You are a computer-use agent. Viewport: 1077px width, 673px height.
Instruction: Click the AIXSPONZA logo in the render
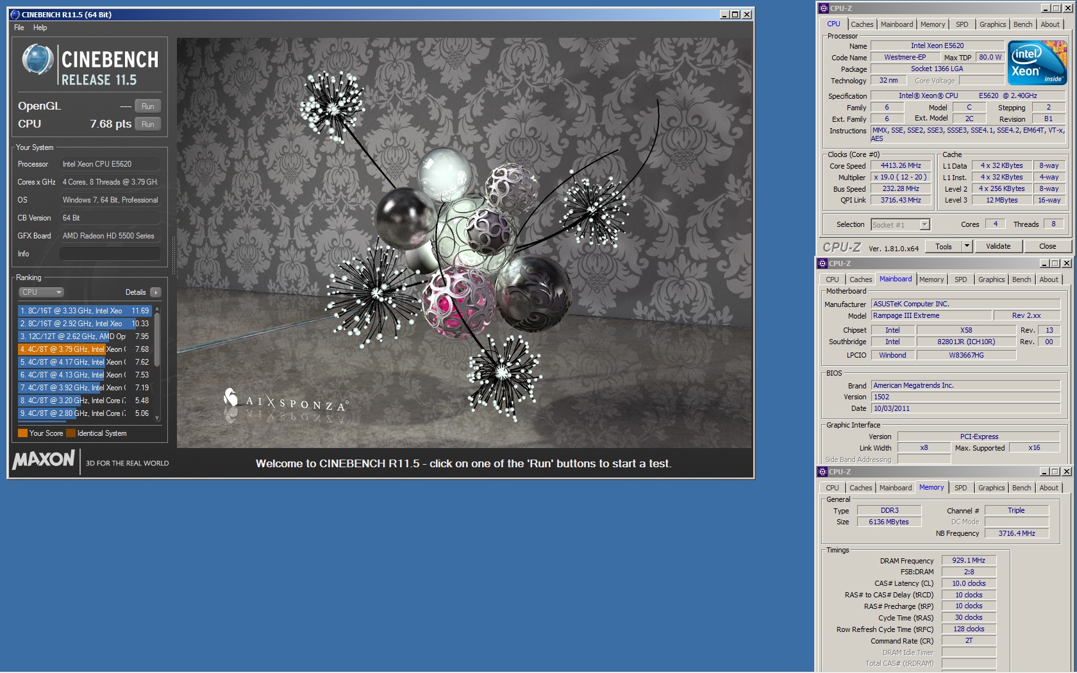[285, 401]
